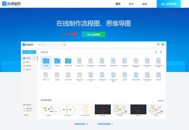This screenshot has height=130, width=189.
Task: Click the 迅捷画图 logo in the page header
Action: pos(12,4)
